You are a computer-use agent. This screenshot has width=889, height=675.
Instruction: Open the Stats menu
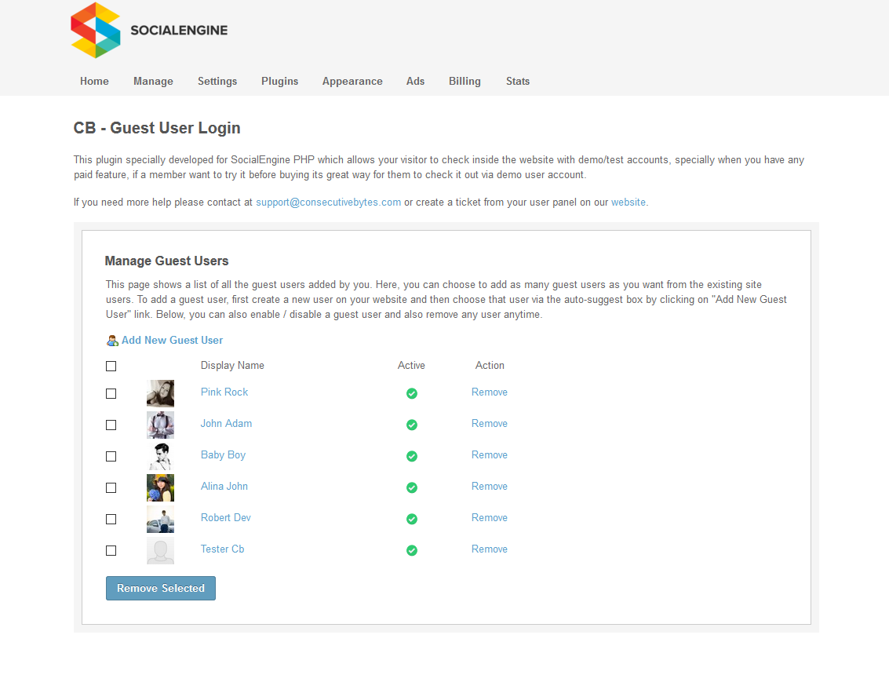point(518,81)
